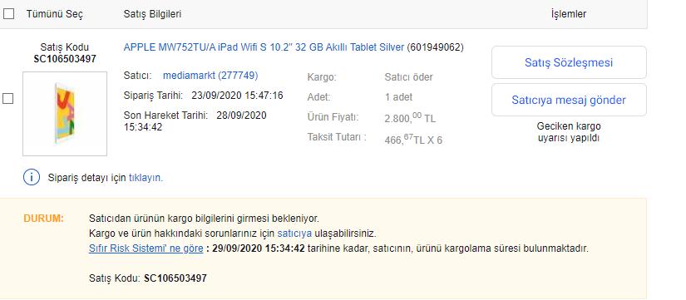Click the İşlemler column header
Viewport: 686px width, 300px height.
click(x=569, y=14)
